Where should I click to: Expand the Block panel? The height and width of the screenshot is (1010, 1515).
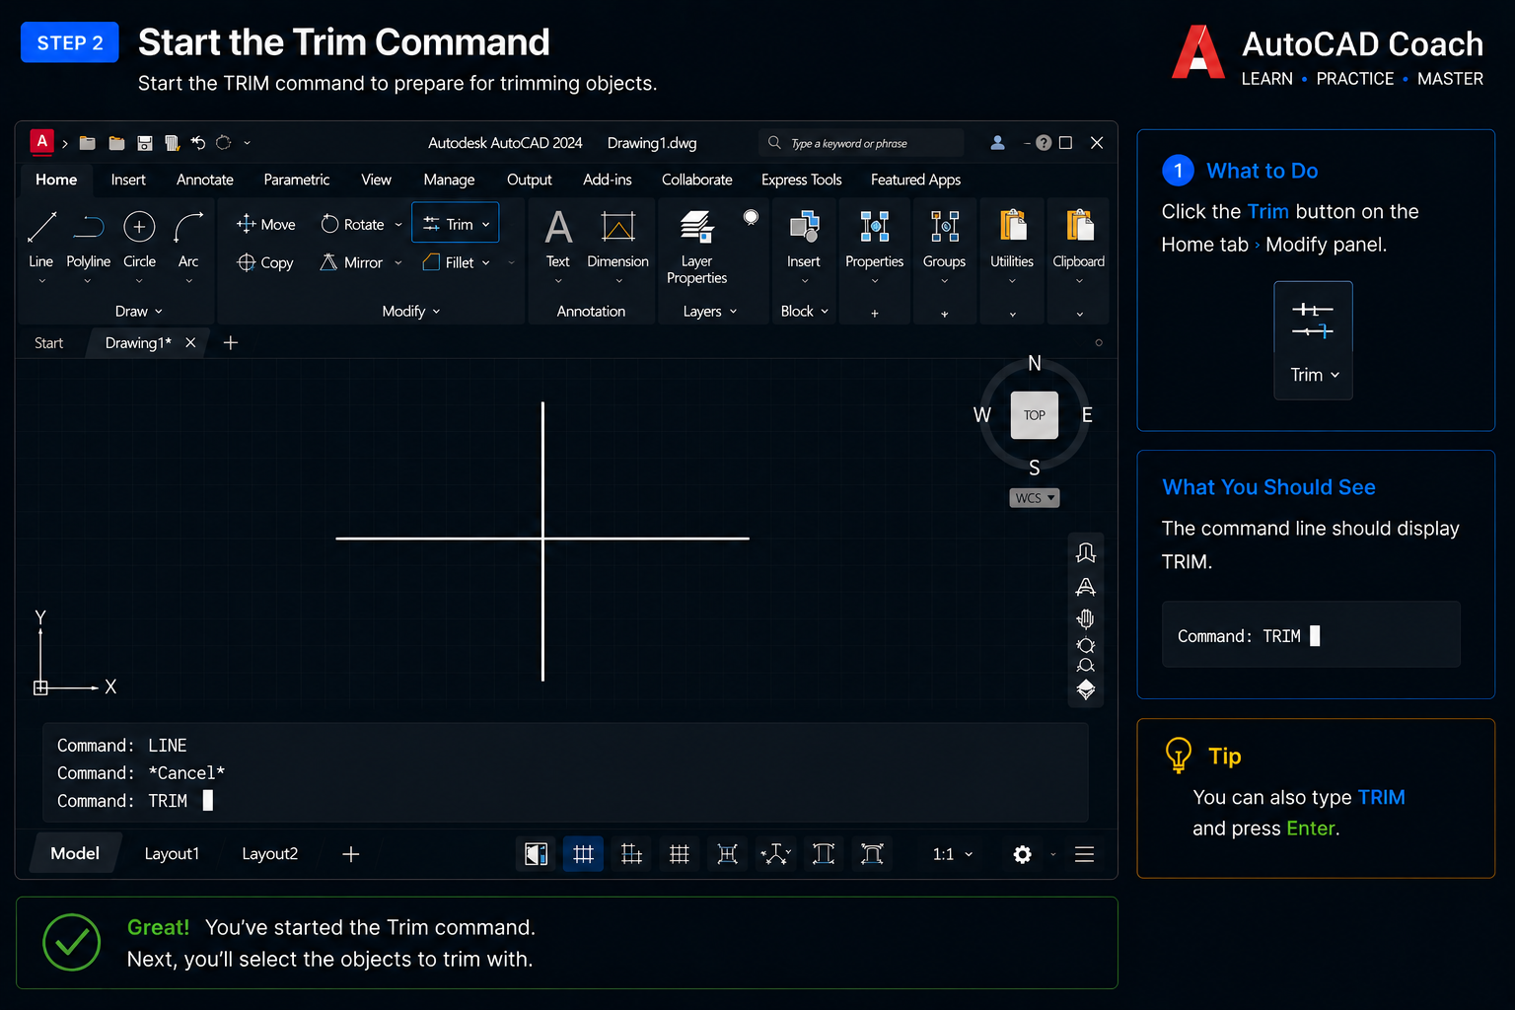805,311
